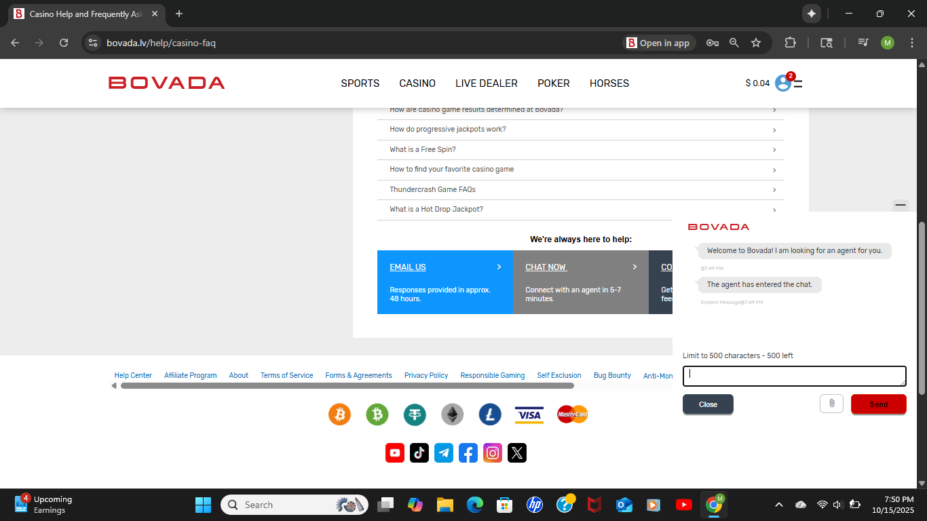Select LIVE DEALER in top navigation
Viewport: 927px width, 521px height.
486,83
